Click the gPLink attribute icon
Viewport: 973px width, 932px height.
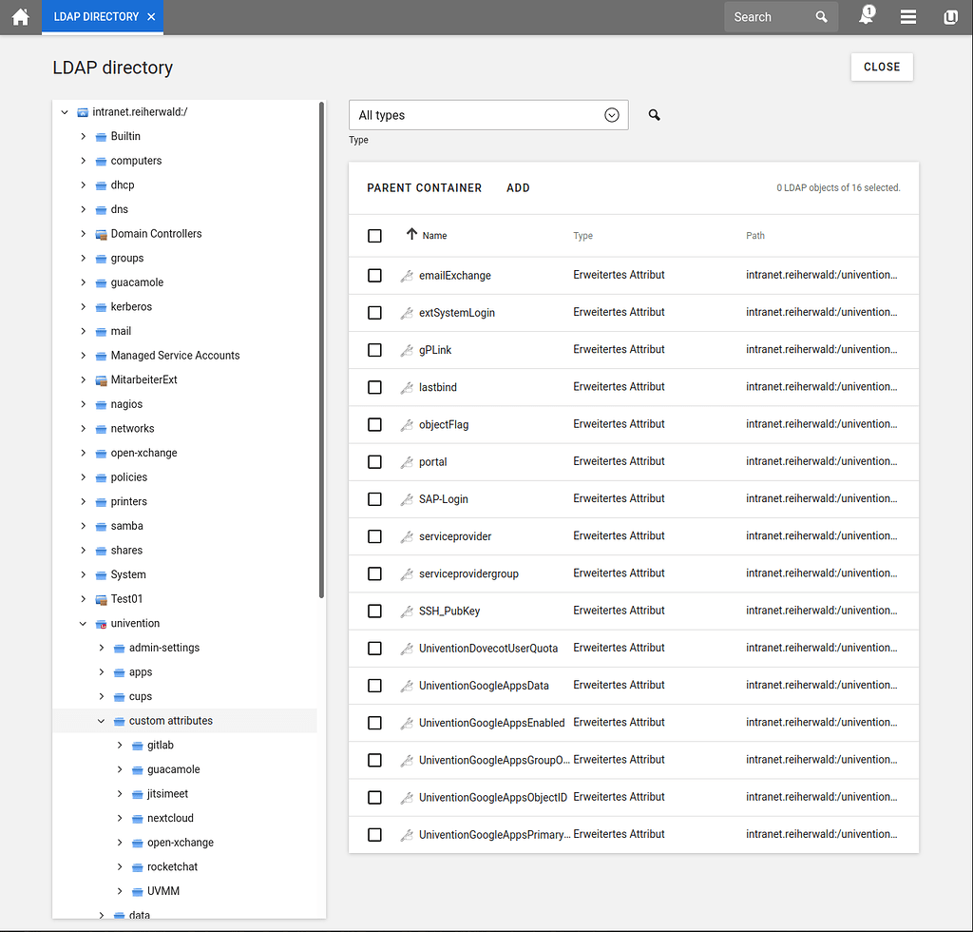point(407,350)
